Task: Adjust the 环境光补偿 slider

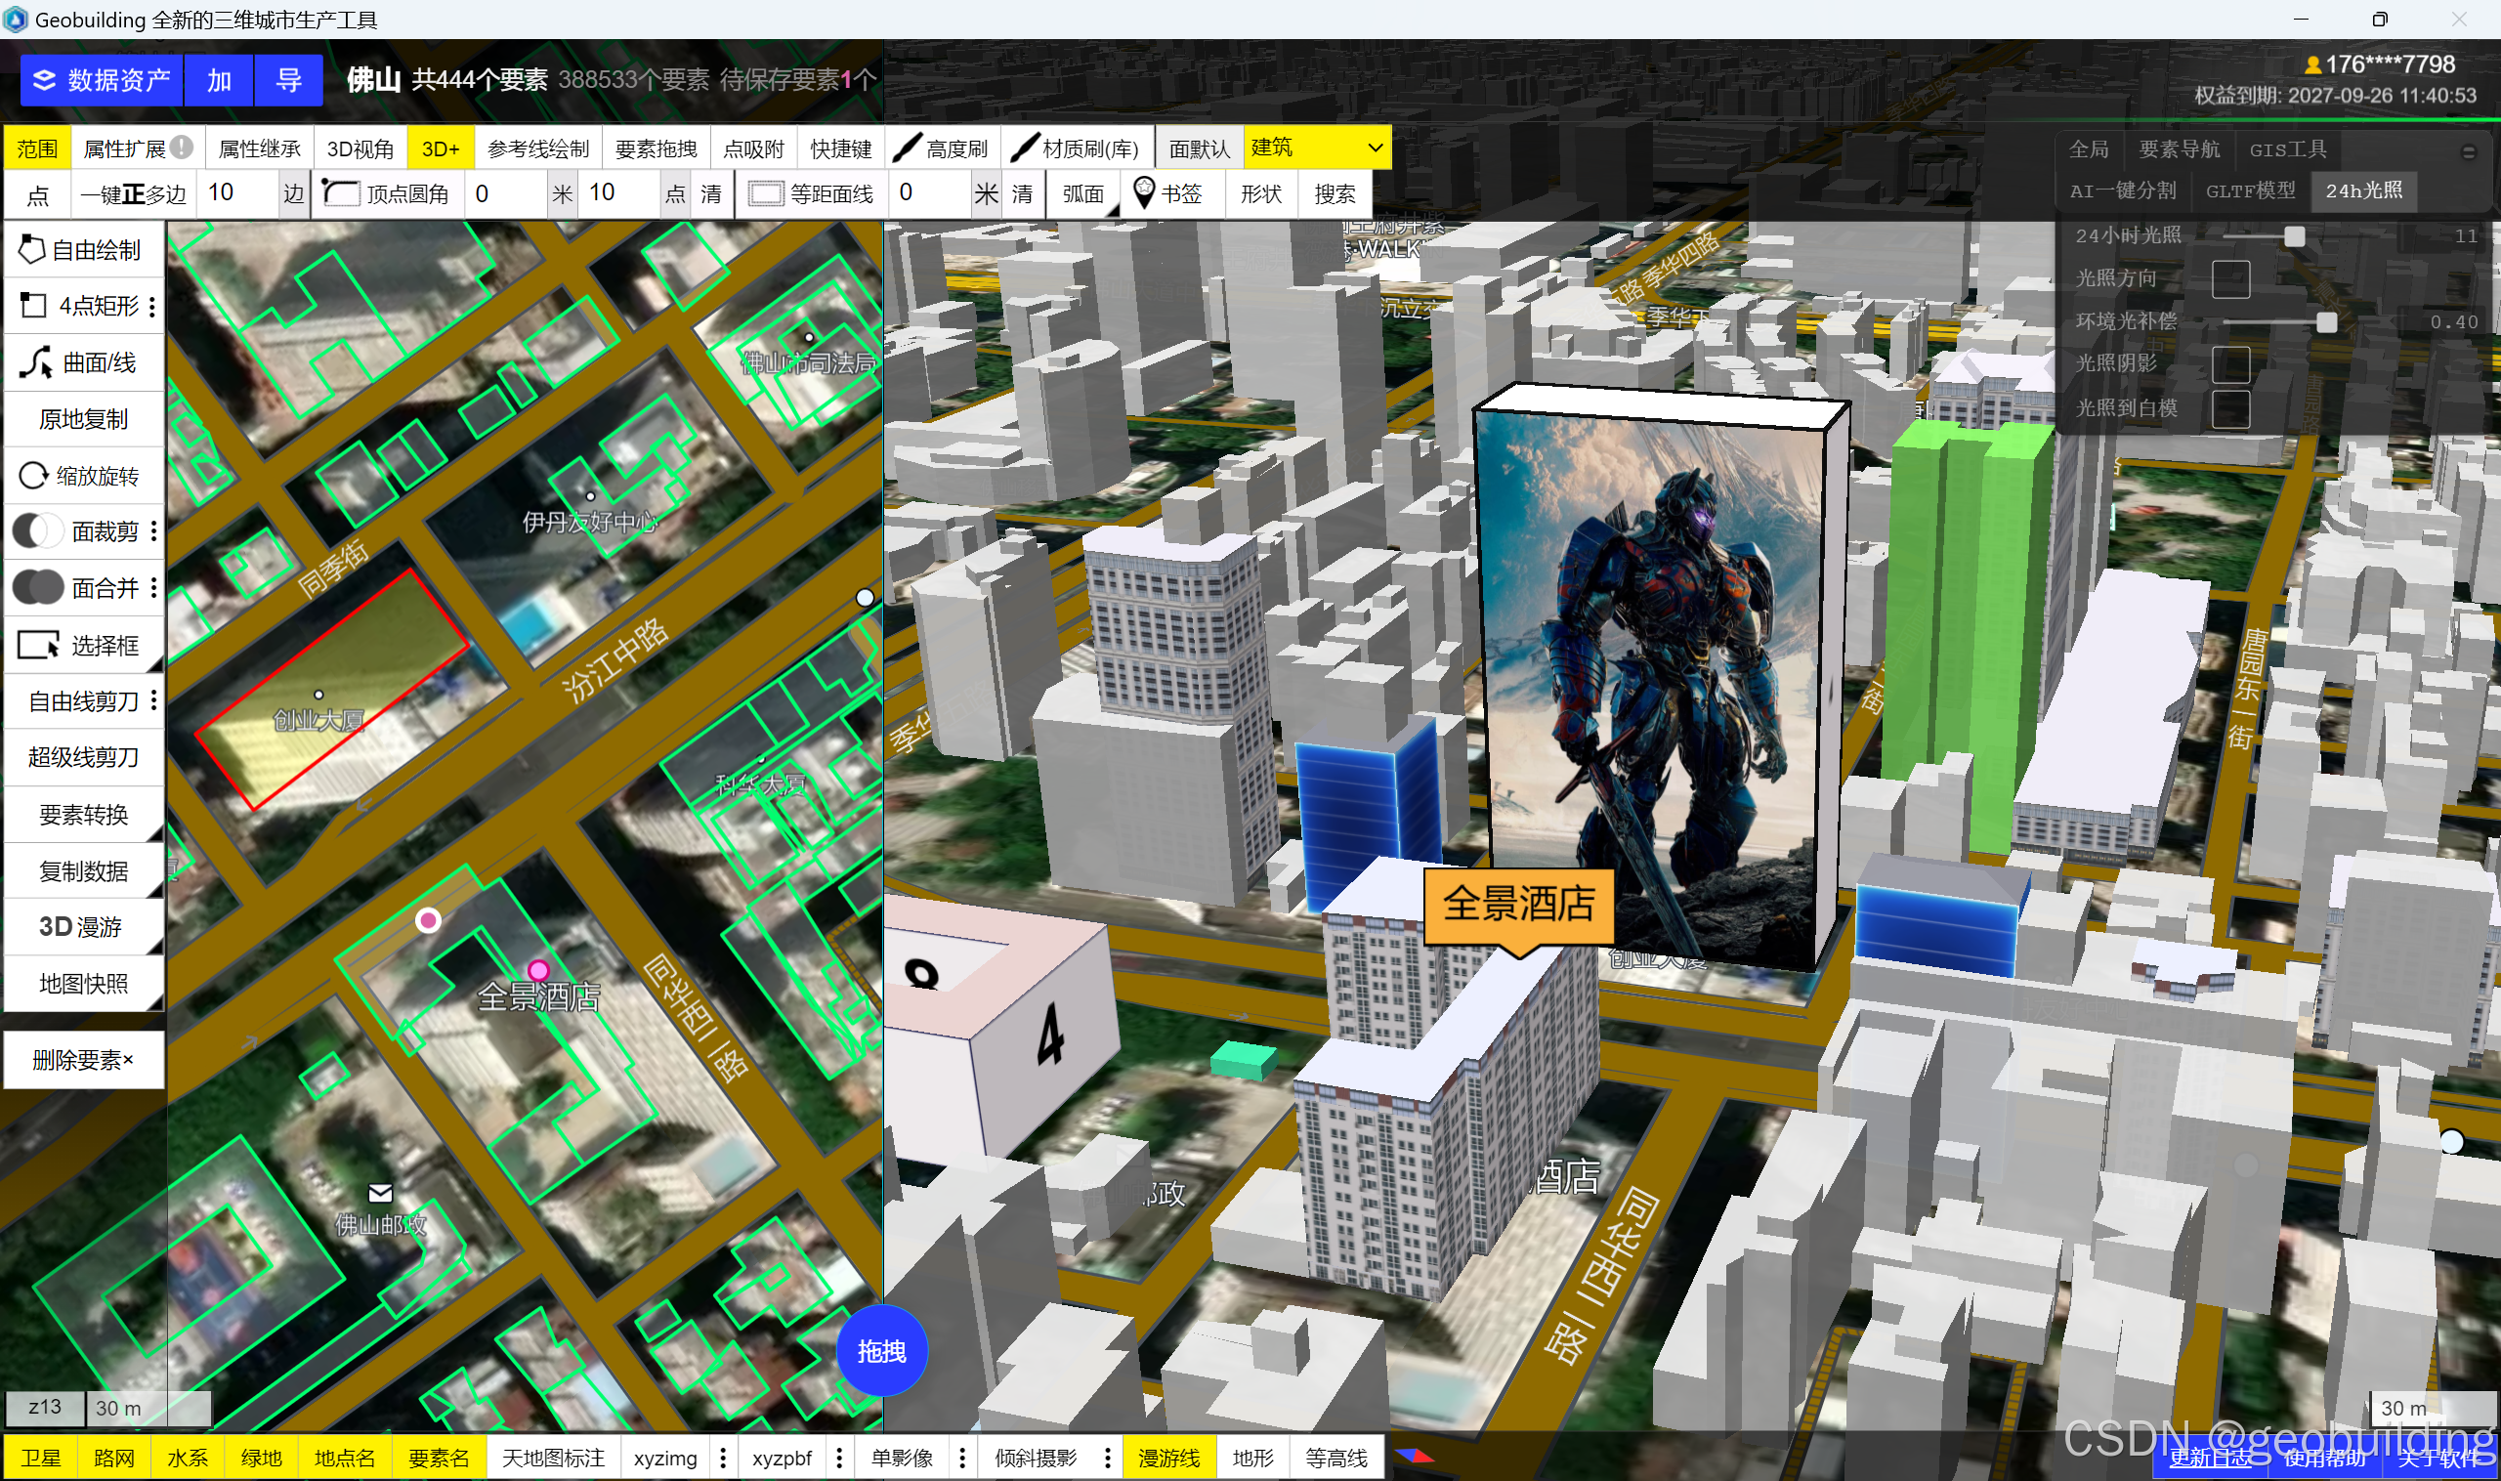Action: point(2325,321)
